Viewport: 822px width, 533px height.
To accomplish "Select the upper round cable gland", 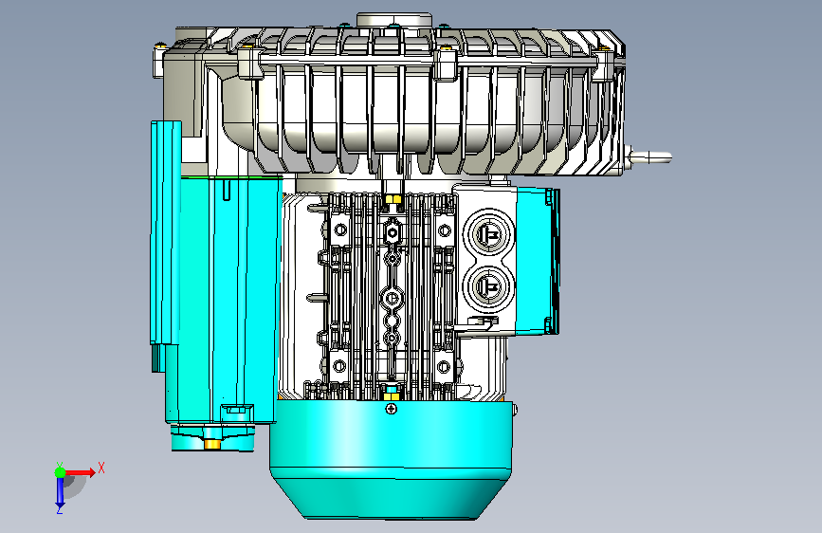I will 488,233.
